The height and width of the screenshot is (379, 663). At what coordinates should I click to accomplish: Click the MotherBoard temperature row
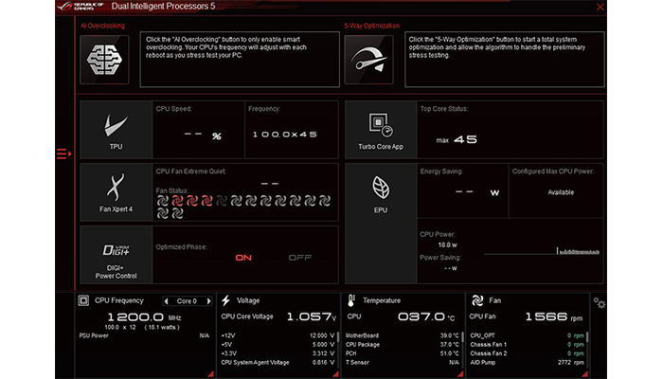click(x=403, y=335)
